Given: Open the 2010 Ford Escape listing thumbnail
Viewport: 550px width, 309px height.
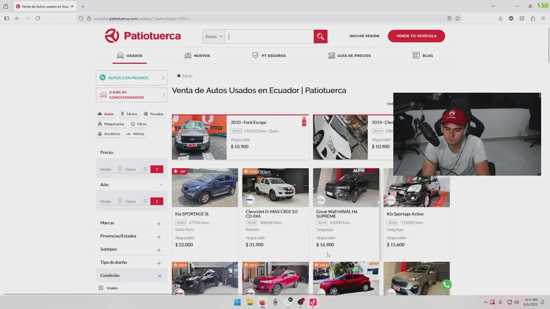Looking at the screenshot, I should tap(199, 137).
